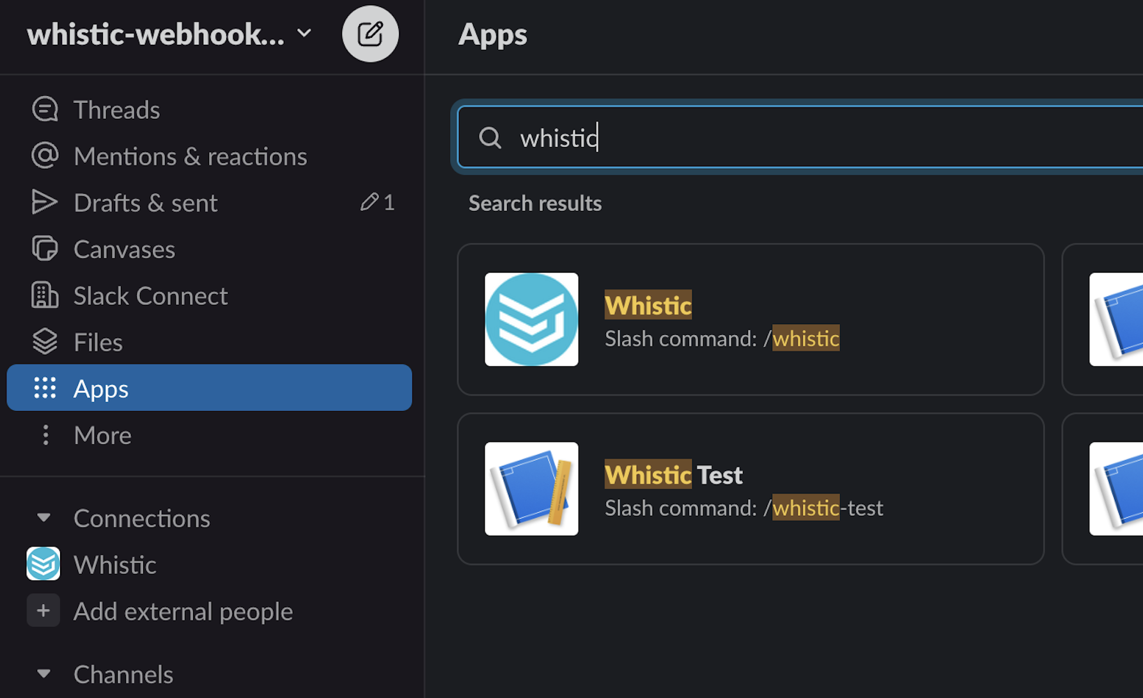Click the compose new message icon
Image resolution: width=1143 pixels, height=698 pixels.
click(x=370, y=34)
